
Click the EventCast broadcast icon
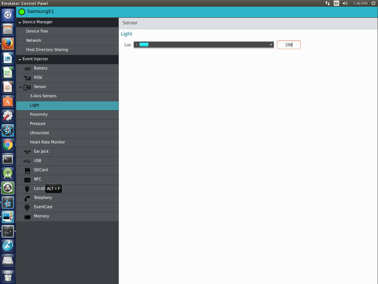tap(27, 207)
